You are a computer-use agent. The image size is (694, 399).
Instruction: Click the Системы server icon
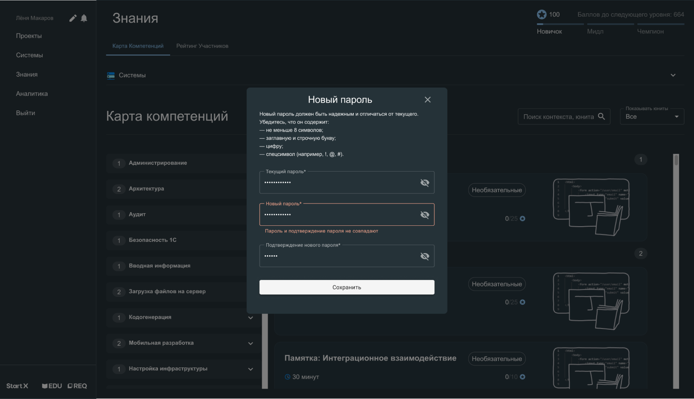tap(111, 75)
